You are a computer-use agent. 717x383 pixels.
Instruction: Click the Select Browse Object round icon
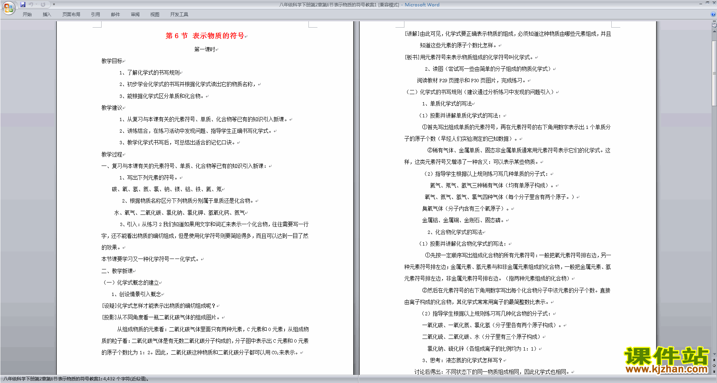click(x=714, y=366)
